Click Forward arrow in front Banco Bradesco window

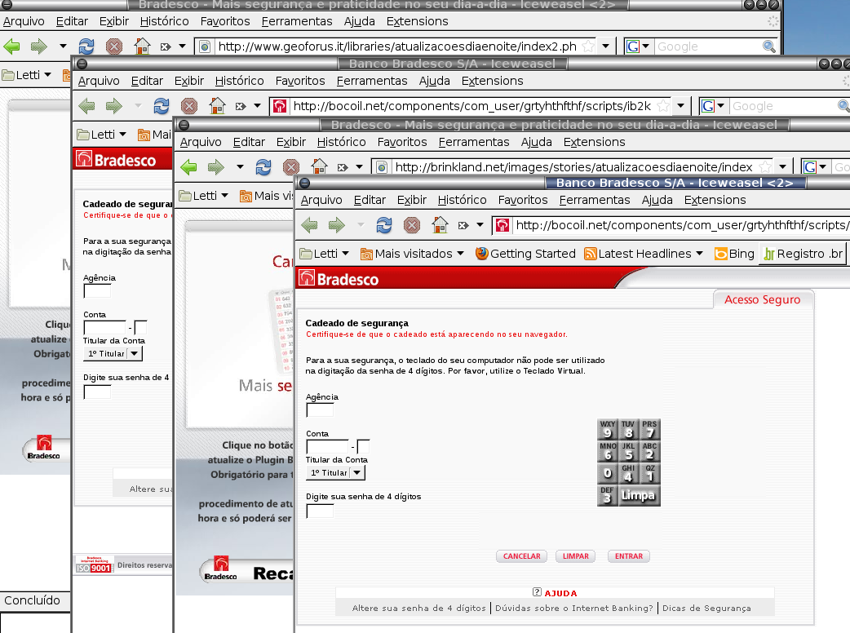coord(337,225)
